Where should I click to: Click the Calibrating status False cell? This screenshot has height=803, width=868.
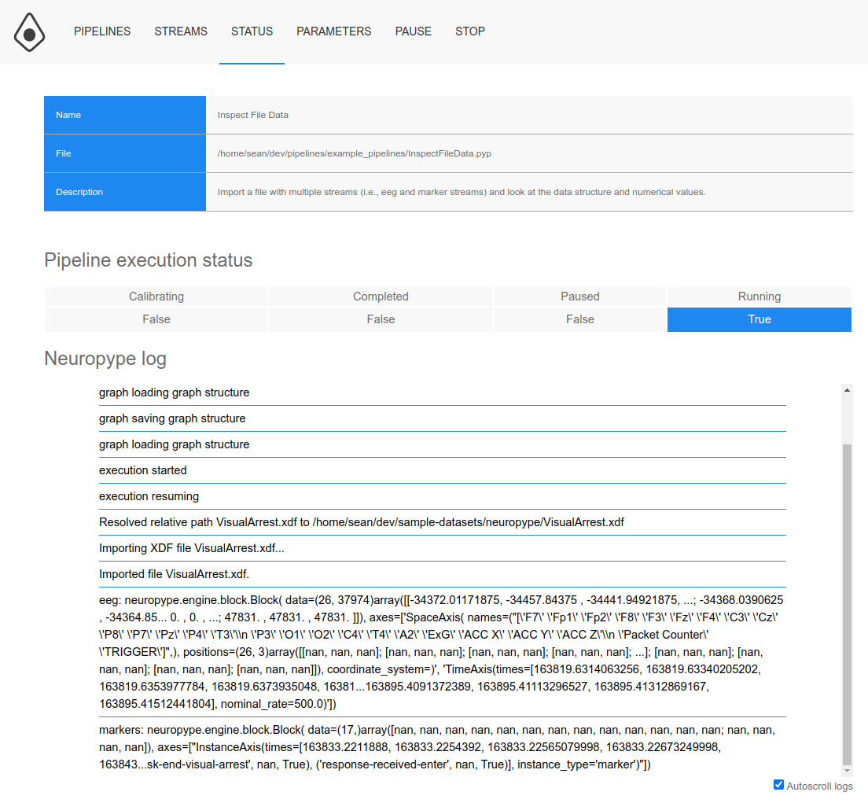pyautogui.click(x=156, y=319)
